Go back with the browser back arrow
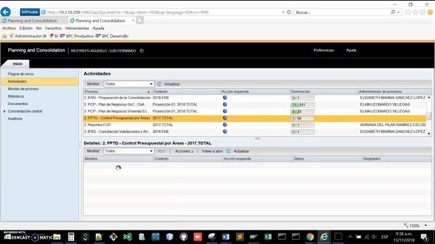 pyautogui.click(x=5, y=12)
